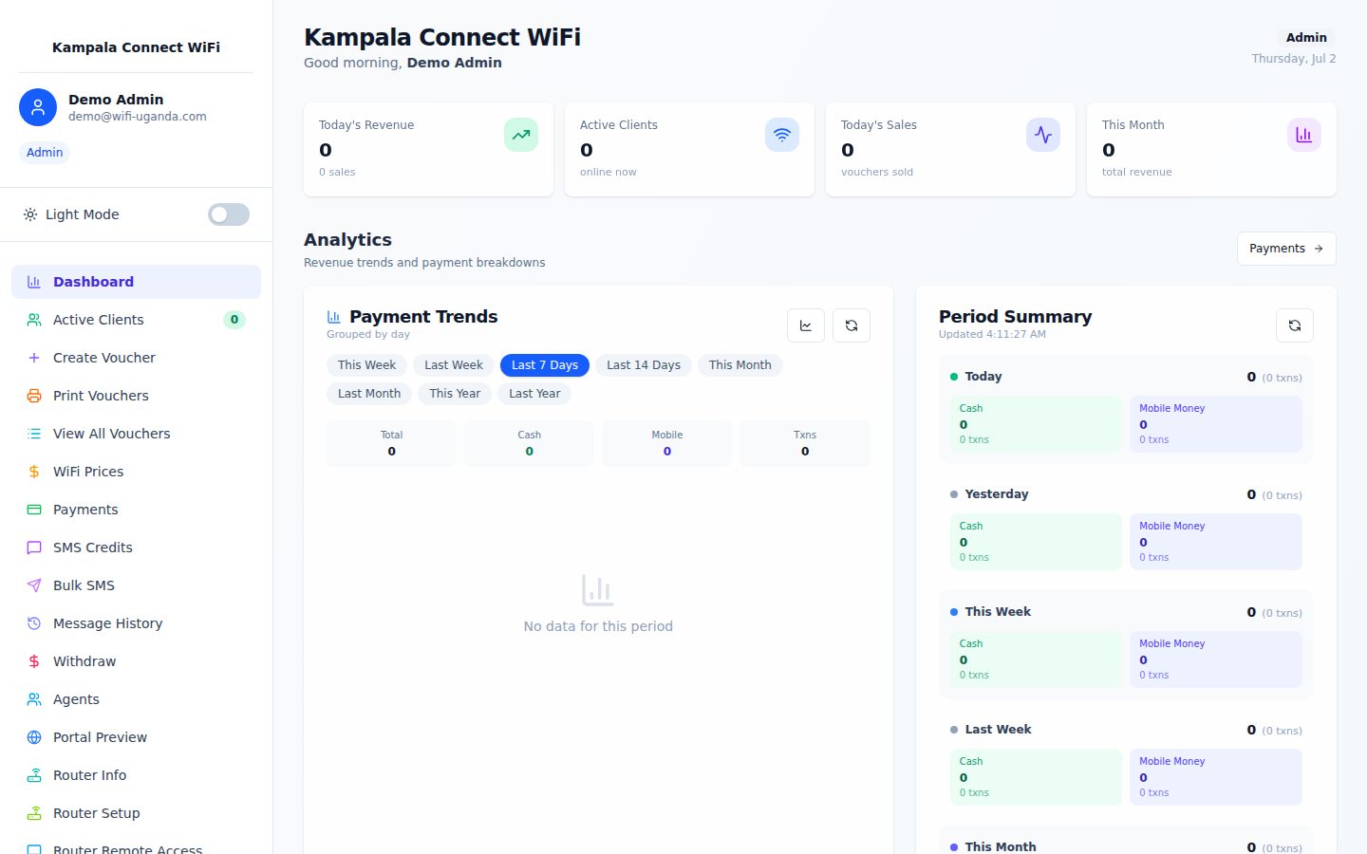Click the chat bubble icon for SMS Credits

(34, 548)
